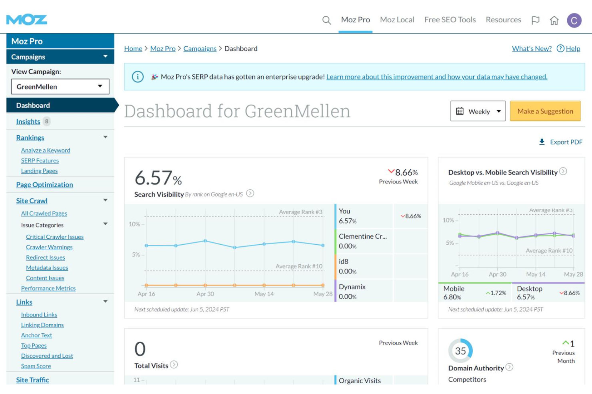Viewport: 592px width, 394px height.
Task: Click the Make a Suggestion button
Action: click(545, 111)
